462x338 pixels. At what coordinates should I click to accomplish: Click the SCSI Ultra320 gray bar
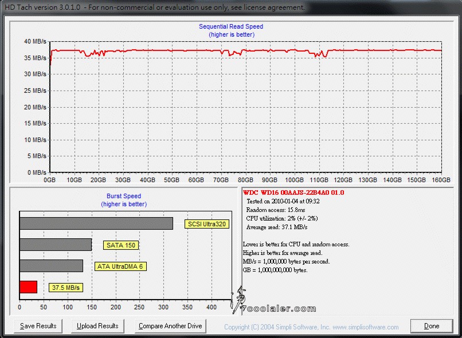[x=96, y=223]
